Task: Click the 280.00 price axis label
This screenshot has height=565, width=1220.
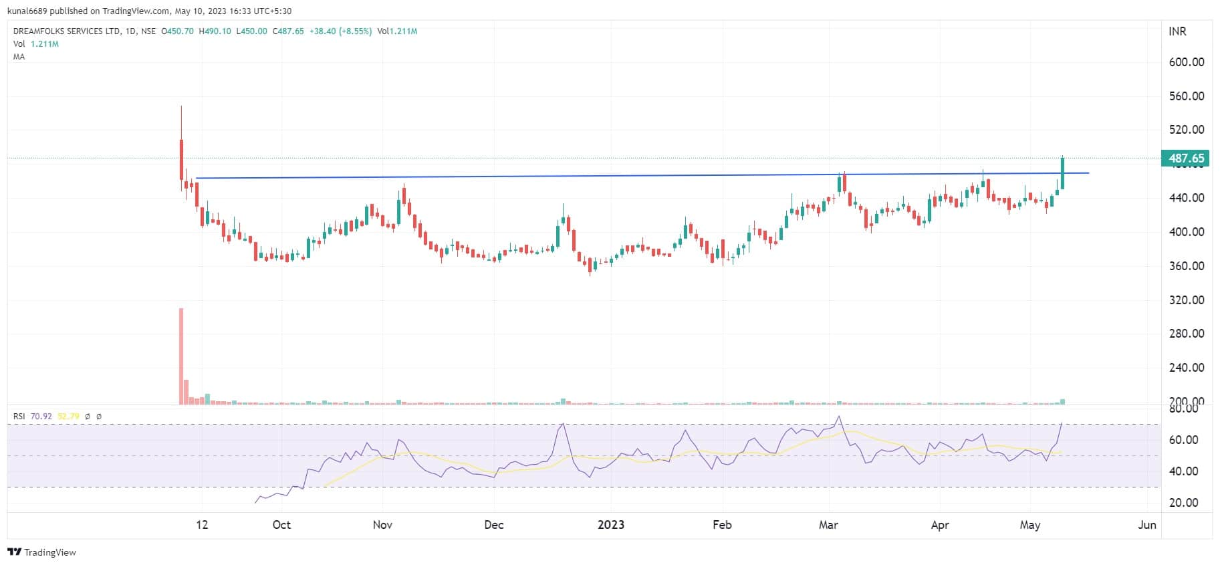Action: click(x=1187, y=334)
